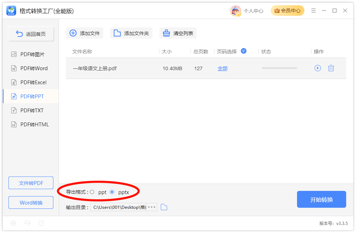This screenshot has width=356, height=233.
Task: Maximize the 格式转换工厂 window
Action: (335, 11)
